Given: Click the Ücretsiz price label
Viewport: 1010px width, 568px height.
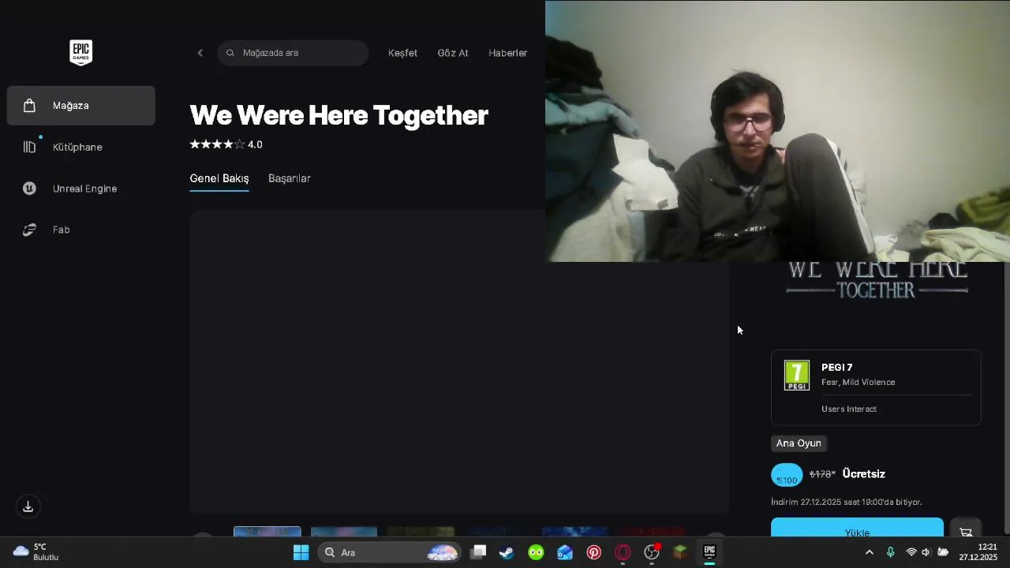Looking at the screenshot, I should (x=864, y=474).
